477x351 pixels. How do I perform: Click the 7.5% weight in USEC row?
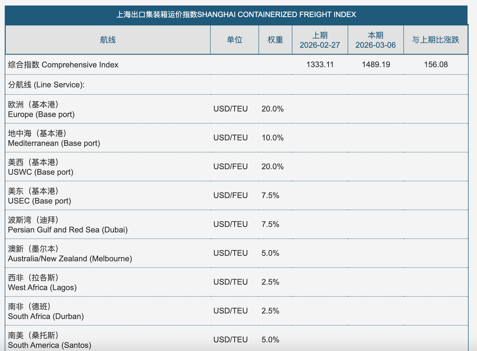(x=270, y=195)
